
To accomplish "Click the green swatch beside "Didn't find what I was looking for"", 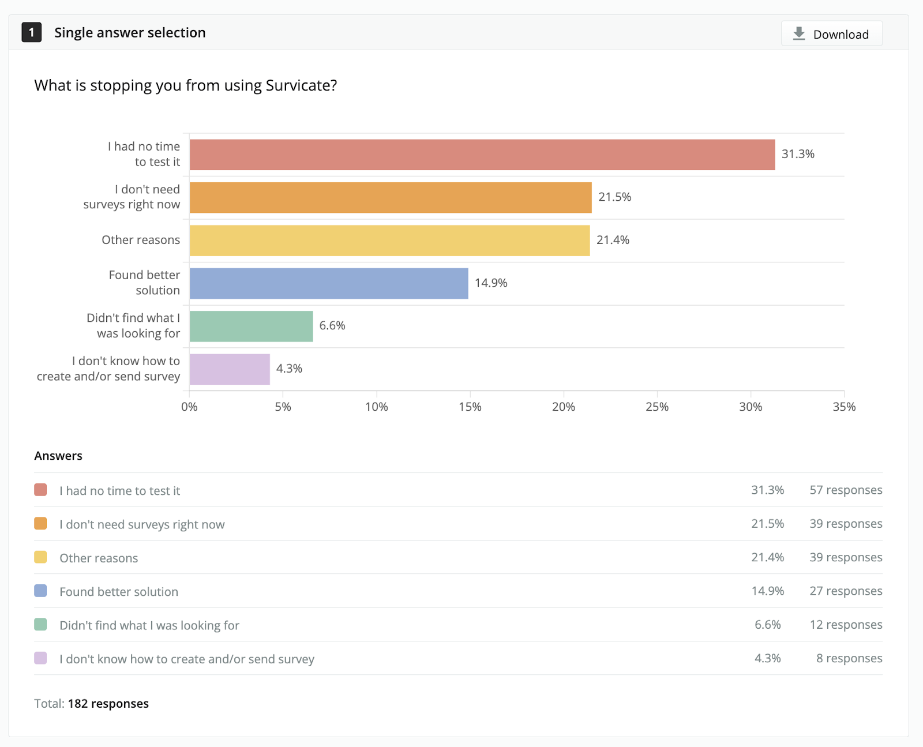I will (40, 624).
